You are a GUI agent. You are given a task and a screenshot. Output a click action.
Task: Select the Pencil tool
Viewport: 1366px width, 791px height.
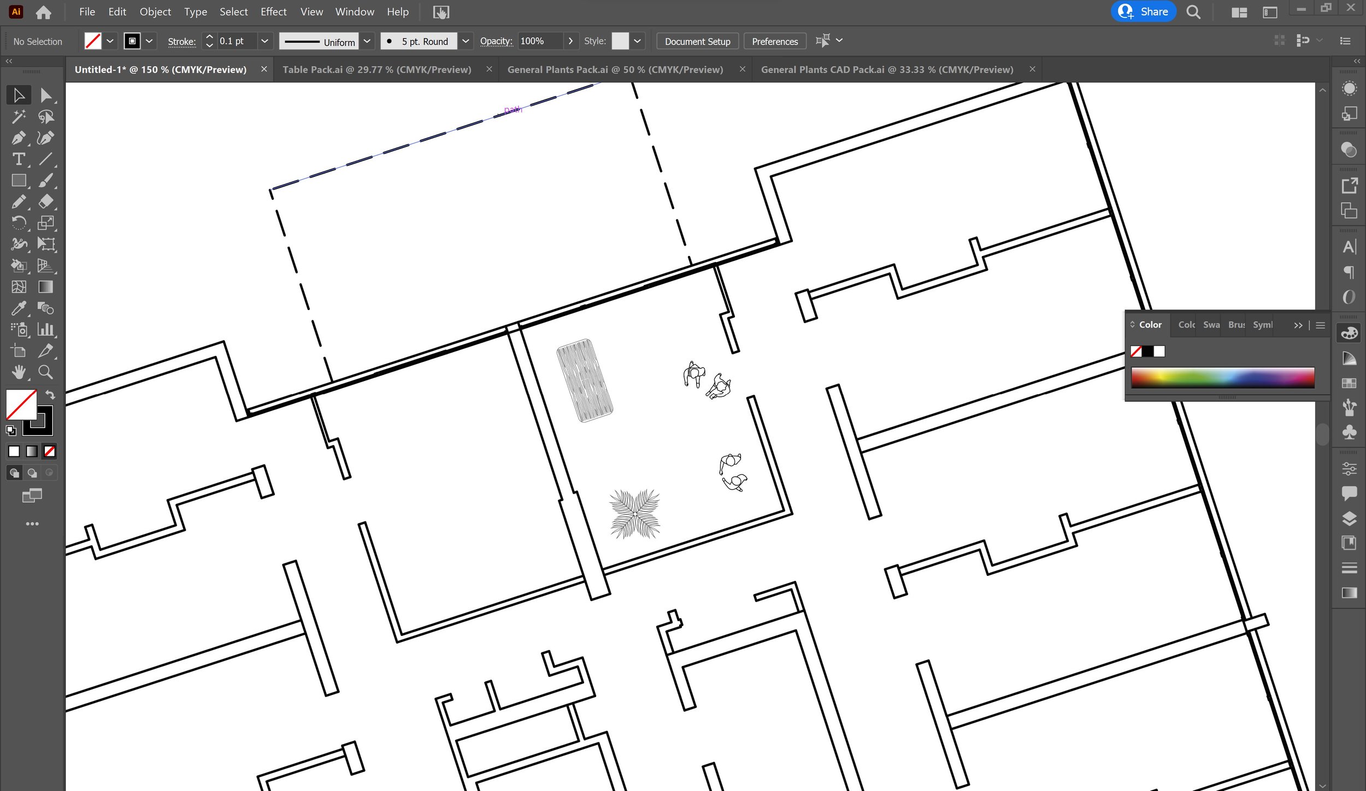[19, 201]
